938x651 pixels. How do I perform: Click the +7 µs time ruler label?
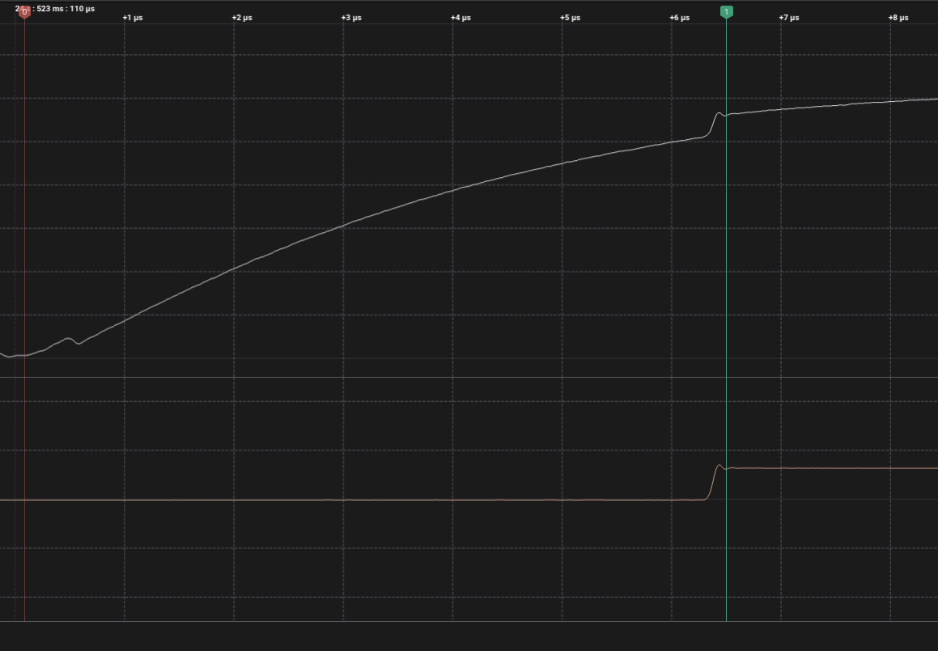point(789,18)
